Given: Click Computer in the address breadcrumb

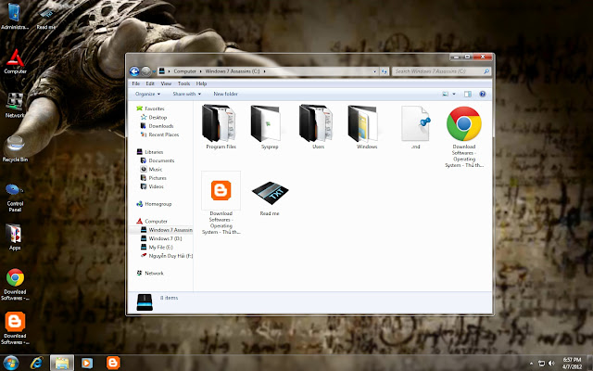Looking at the screenshot, I should (x=184, y=71).
